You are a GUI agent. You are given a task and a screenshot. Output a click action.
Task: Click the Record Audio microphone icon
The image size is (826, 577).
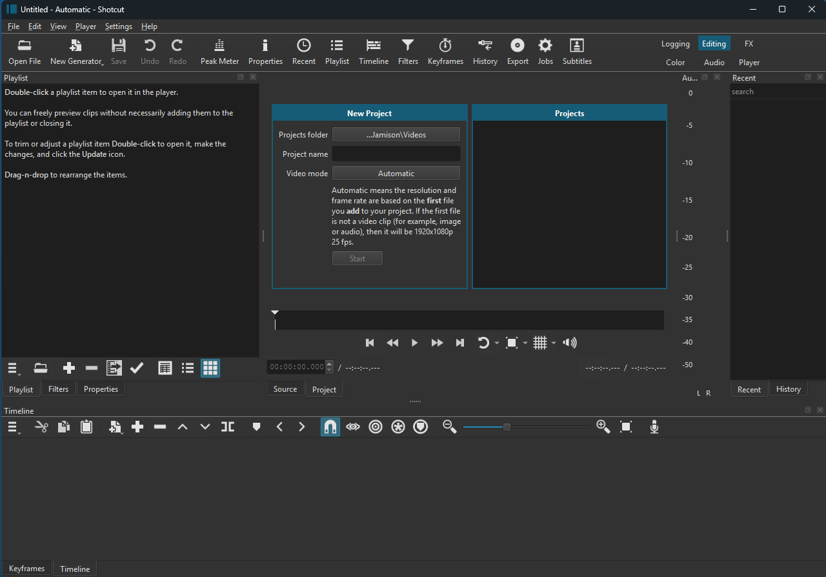click(654, 427)
